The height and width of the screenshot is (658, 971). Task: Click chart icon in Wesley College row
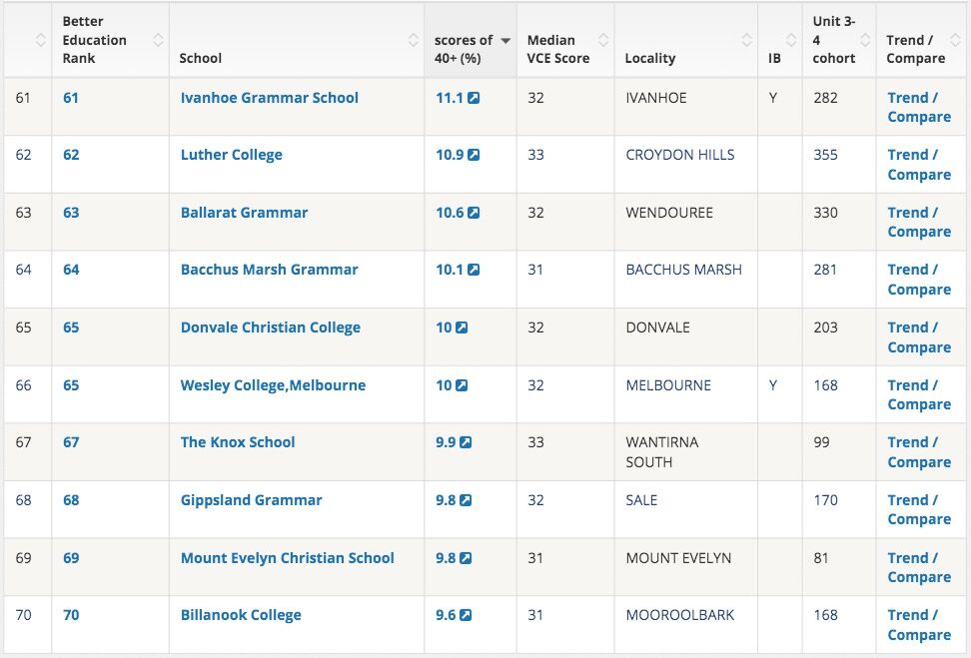click(x=462, y=386)
